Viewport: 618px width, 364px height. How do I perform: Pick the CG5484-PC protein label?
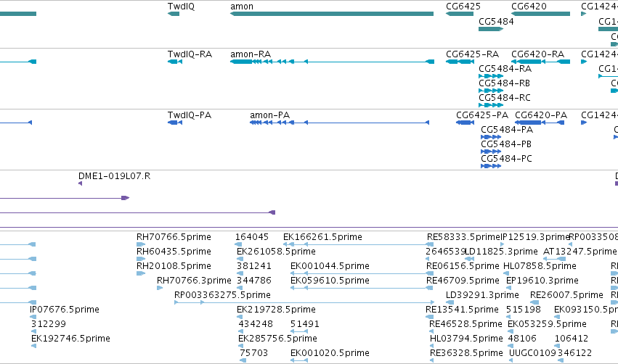coord(506,159)
